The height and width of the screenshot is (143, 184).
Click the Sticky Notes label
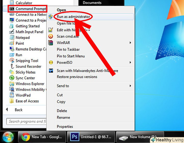point(25,72)
